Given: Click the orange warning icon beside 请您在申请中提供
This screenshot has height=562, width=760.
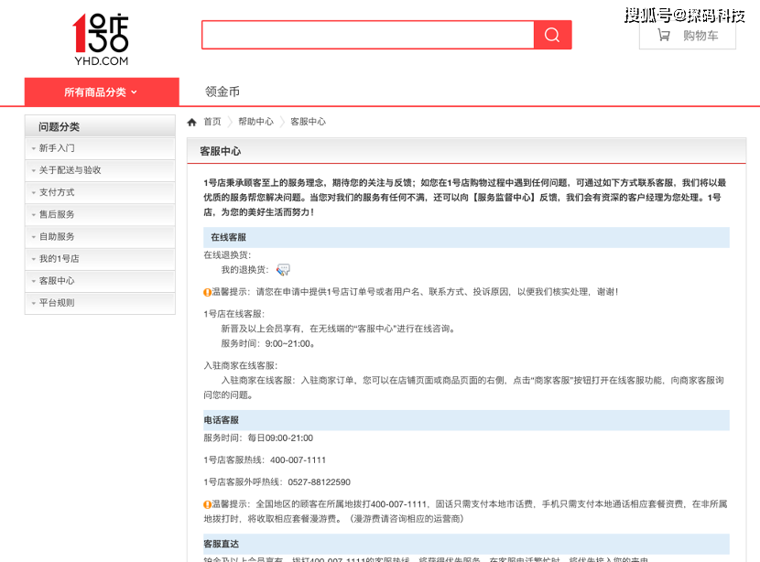Looking at the screenshot, I should pos(207,292).
